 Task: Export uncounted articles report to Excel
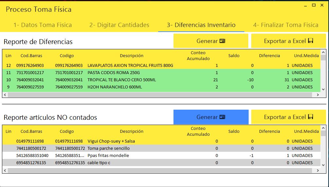288,117
